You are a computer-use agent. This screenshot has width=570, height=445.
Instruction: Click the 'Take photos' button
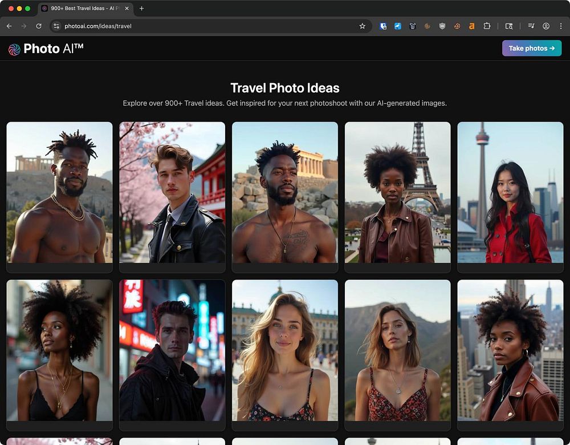pyautogui.click(x=531, y=48)
